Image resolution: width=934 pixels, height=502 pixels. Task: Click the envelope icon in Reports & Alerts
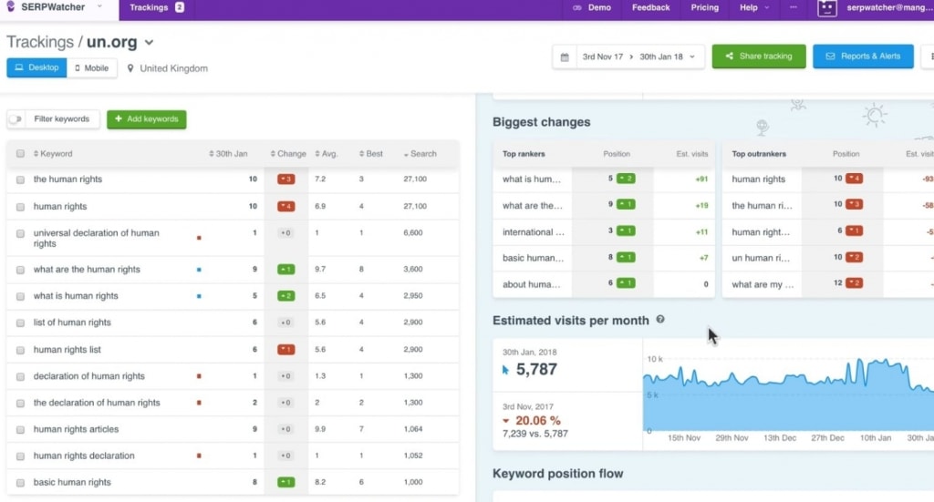pyautogui.click(x=830, y=56)
